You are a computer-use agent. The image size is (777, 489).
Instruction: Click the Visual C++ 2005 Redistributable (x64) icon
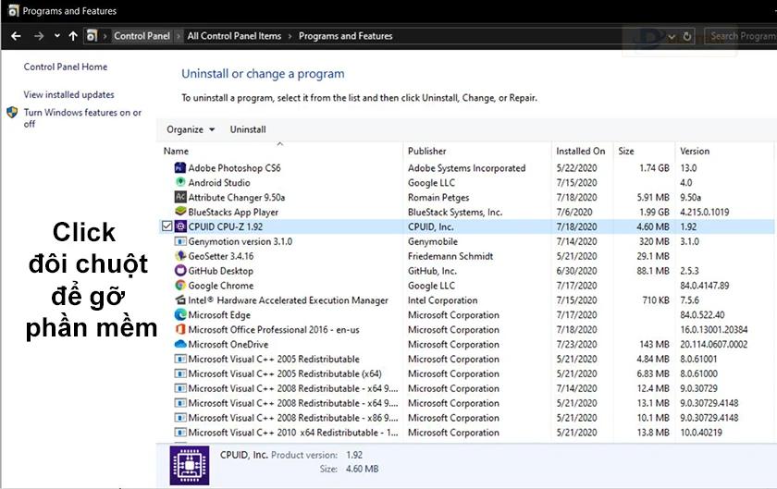coord(180,373)
